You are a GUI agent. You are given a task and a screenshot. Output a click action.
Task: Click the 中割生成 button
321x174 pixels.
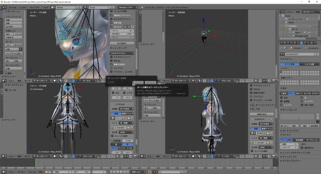tap(14, 37)
